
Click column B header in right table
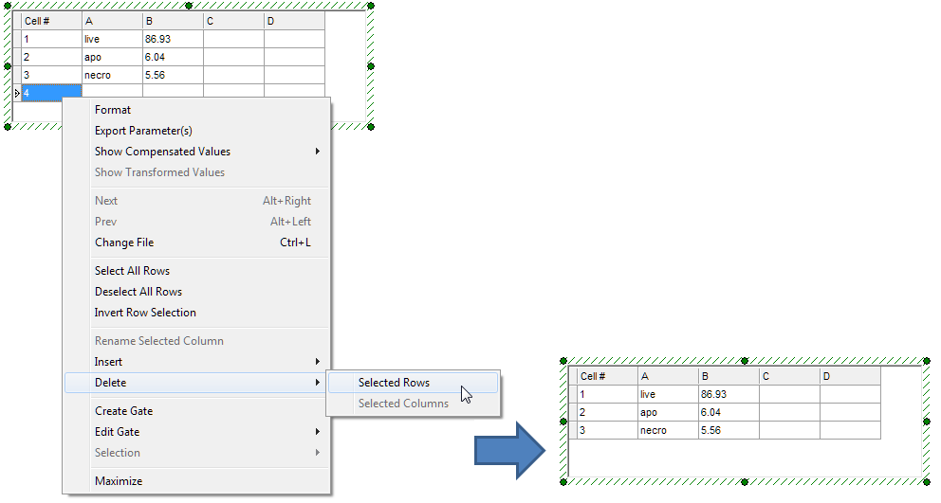pyautogui.click(x=728, y=376)
